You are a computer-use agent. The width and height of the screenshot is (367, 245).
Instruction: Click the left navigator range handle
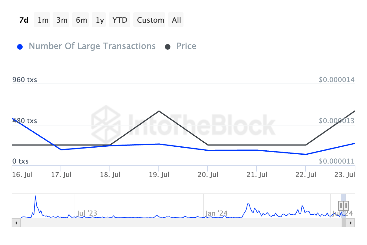(x=341, y=205)
